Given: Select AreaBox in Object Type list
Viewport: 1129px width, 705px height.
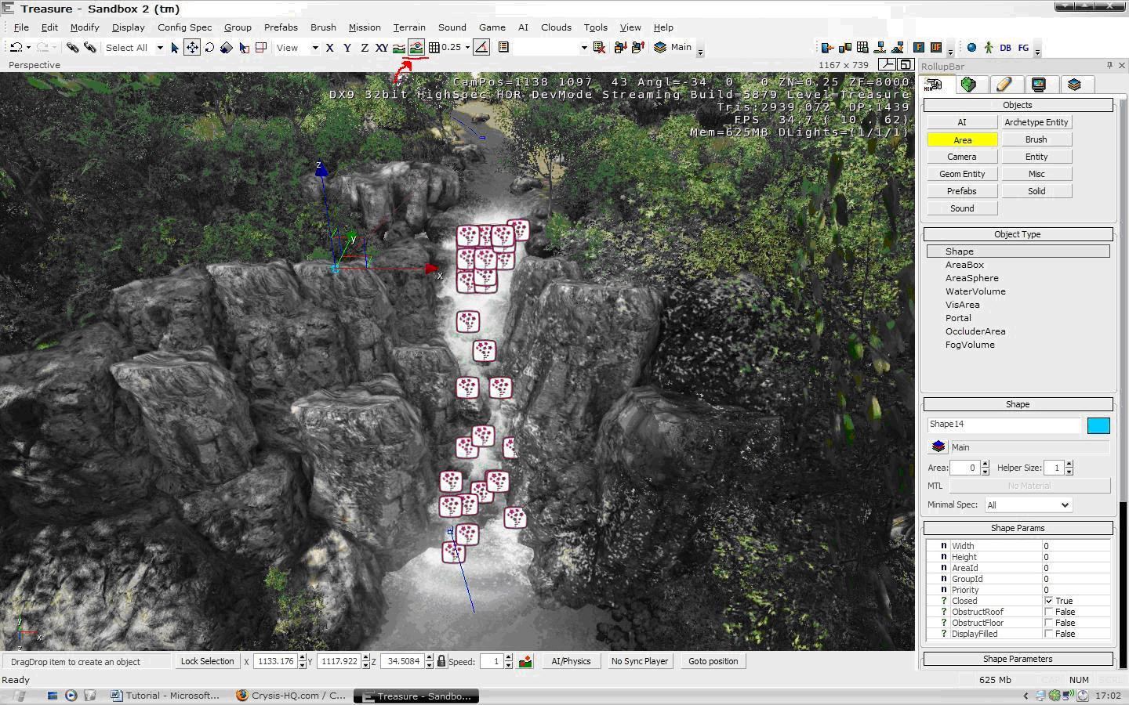Looking at the screenshot, I should click(x=964, y=265).
